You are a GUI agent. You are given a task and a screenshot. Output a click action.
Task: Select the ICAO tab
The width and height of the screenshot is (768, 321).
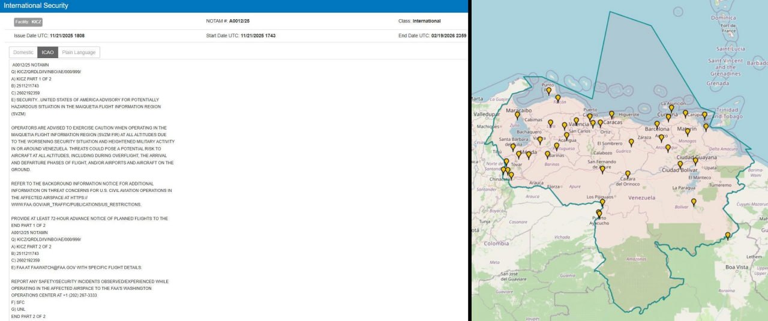(x=47, y=52)
